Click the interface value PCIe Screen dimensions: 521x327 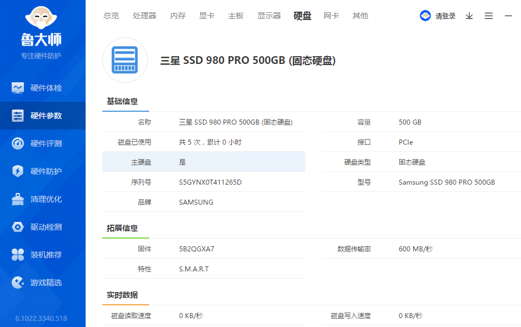point(406,142)
